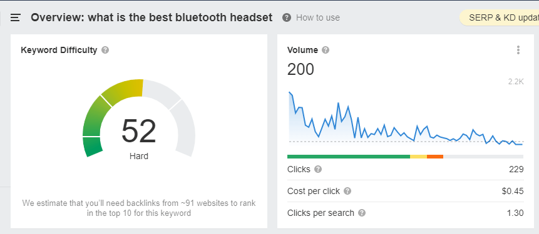Click the Volume help icon
The image size is (539, 234).
point(326,50)
